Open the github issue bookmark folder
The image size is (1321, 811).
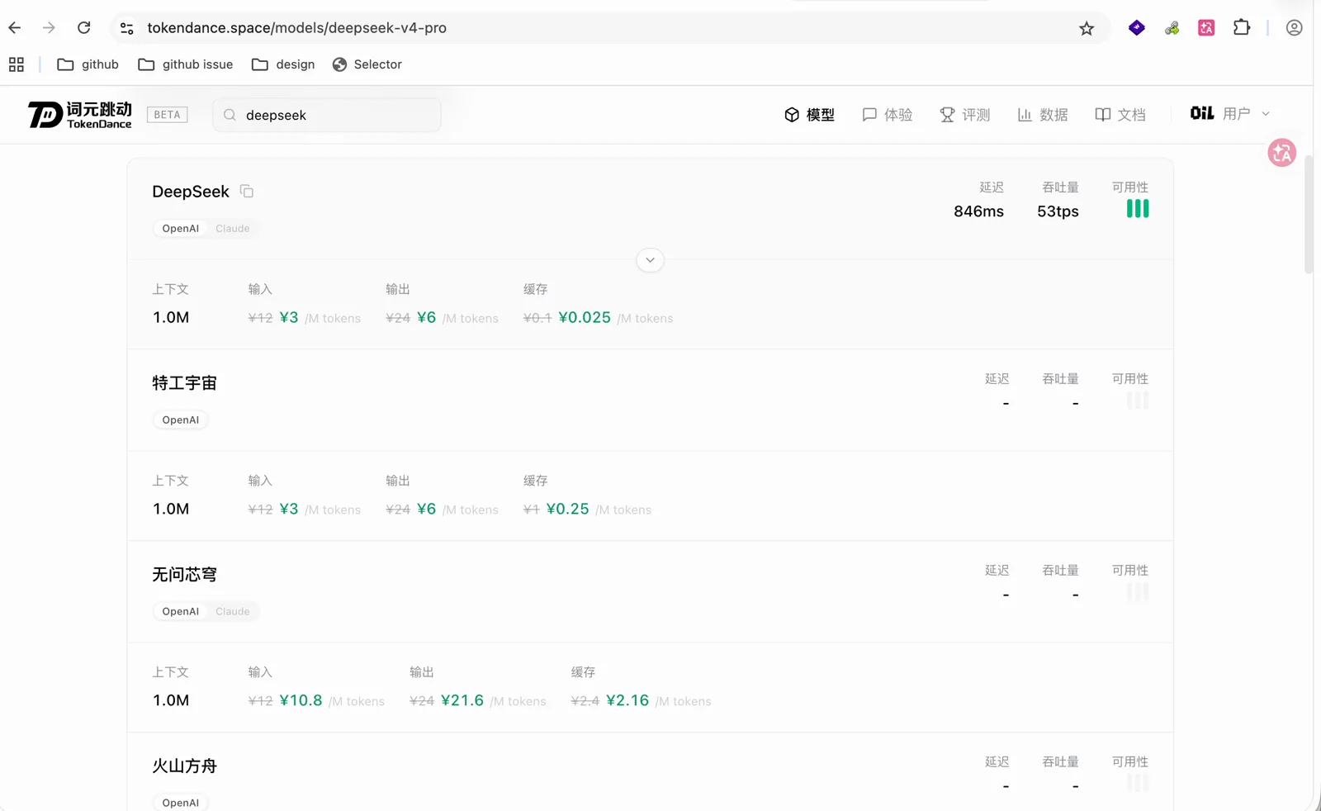tap(185, 64)
